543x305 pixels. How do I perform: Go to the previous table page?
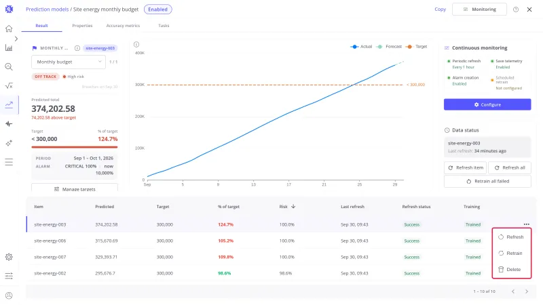[x=513, y=291]
